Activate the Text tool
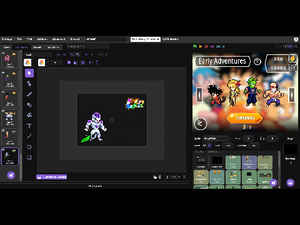This screenshot has height=225, width=300. tap(29, 126)
